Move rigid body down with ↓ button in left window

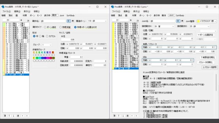[x=14, y=116]
